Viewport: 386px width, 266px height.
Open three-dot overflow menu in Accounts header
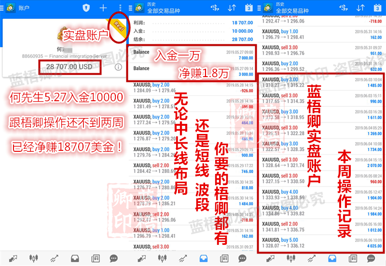click(x=120, y=8)
